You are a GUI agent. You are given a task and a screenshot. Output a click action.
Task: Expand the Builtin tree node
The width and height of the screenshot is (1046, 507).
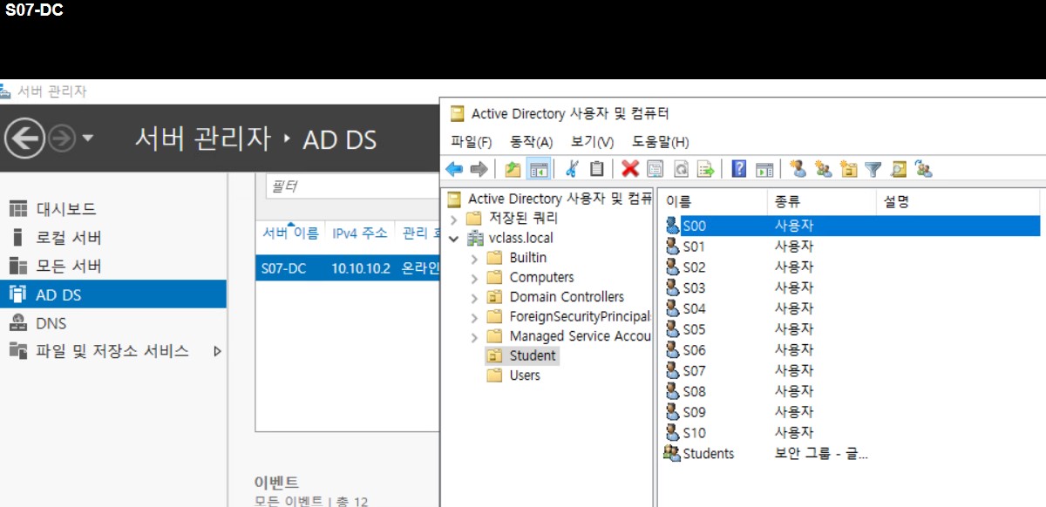(474, 258)
